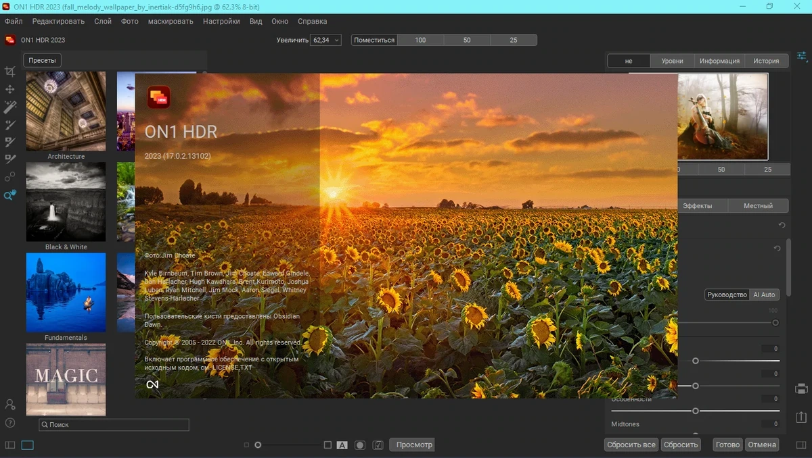Open the help question mark icon

[x=9, y=423]
